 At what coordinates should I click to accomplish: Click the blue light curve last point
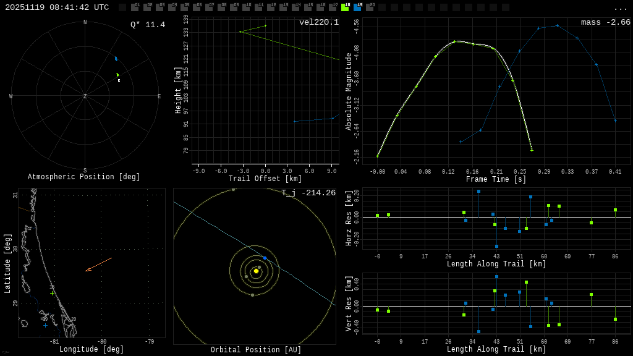coord(615,121)
